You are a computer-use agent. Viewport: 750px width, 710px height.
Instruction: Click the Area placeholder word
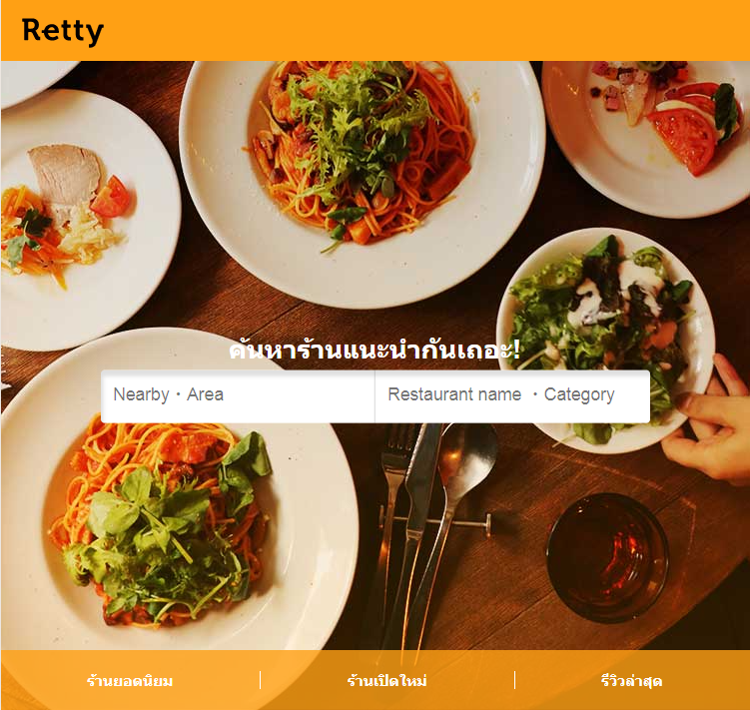pyautogui.click(x=205, y=394)
